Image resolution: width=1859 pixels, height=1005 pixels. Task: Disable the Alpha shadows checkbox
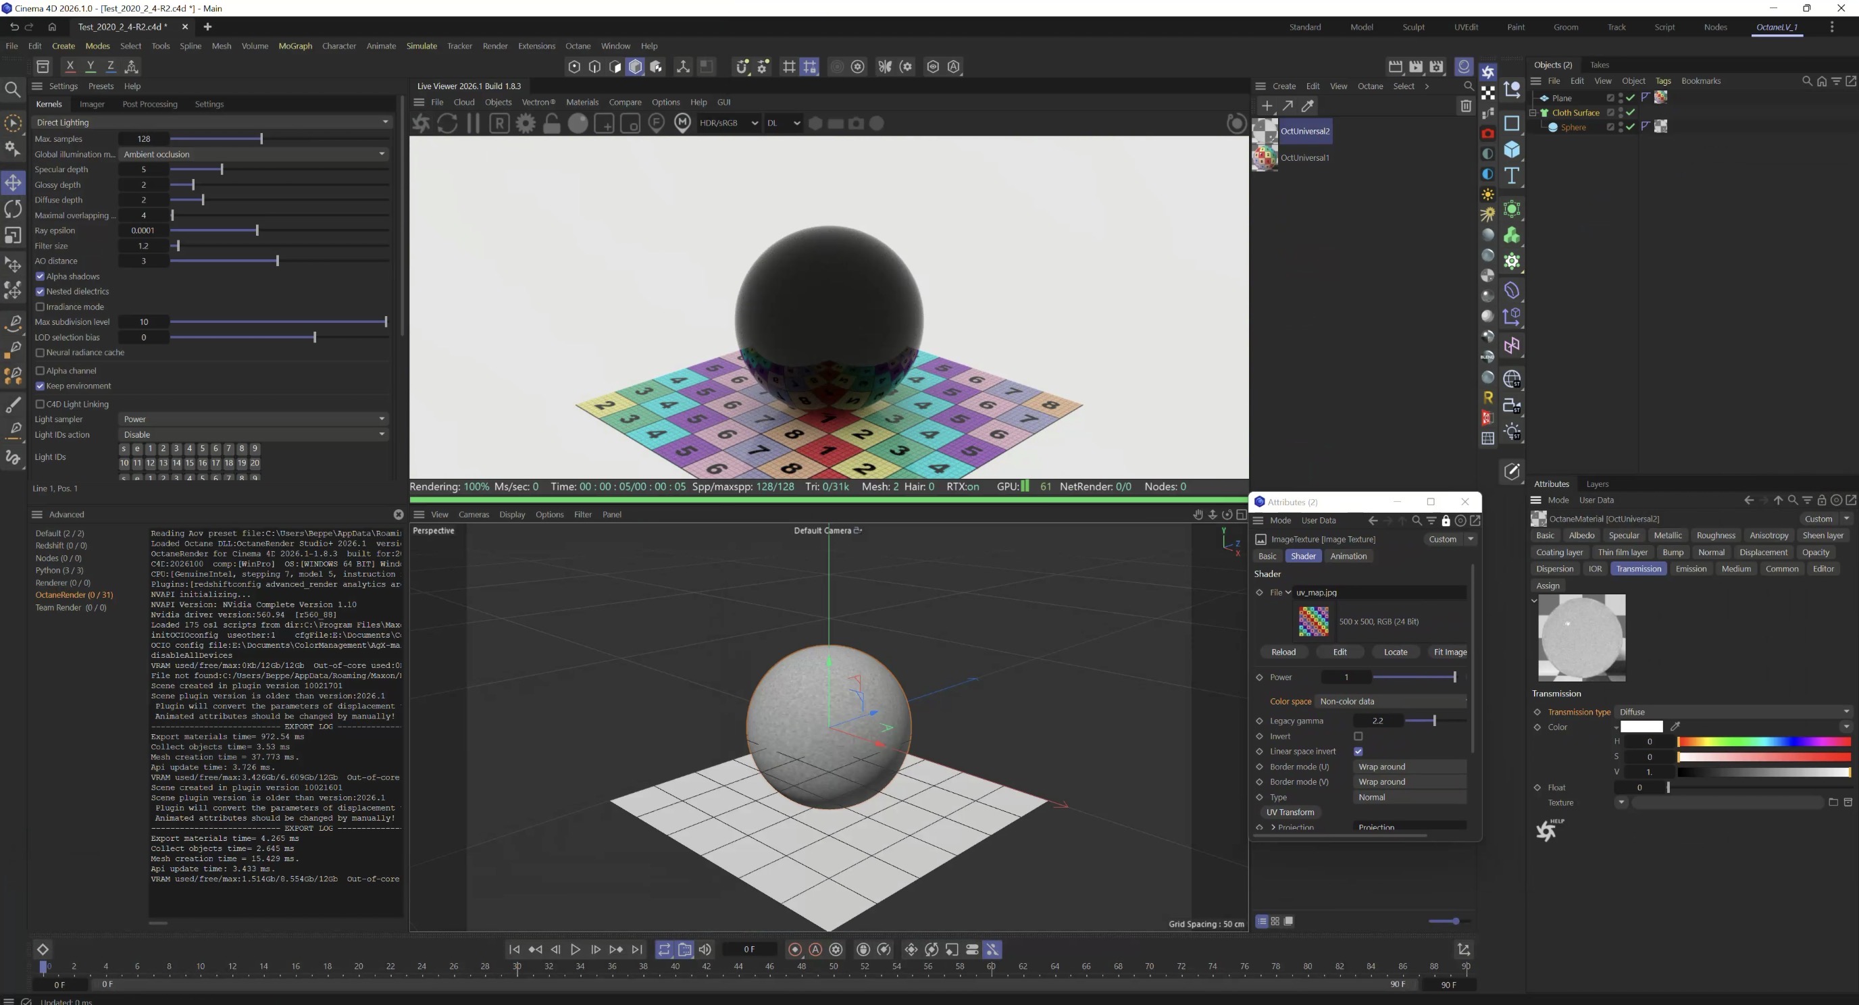(41, 276)
